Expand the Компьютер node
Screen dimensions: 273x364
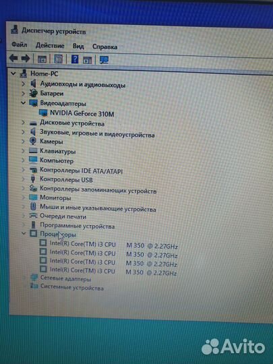click(23, 160)
